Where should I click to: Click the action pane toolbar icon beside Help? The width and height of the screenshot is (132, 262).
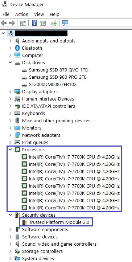[x=43, y=23]
